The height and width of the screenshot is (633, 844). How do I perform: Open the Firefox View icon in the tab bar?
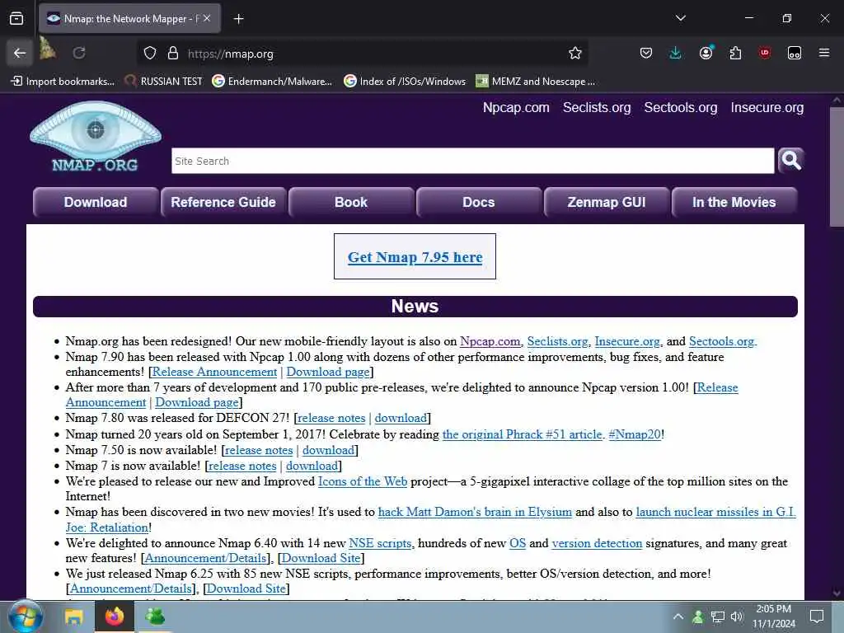pos(16,19)
